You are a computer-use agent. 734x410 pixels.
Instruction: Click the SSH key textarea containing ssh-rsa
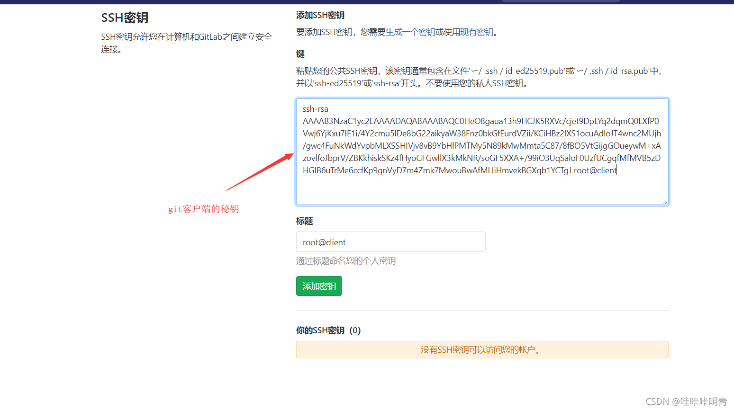coord(482,152)
